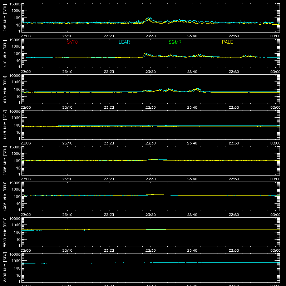Select the 1415 MHz [SFU] axis title
This screenshot has width=286, height=286.
[x=5, y=125]
